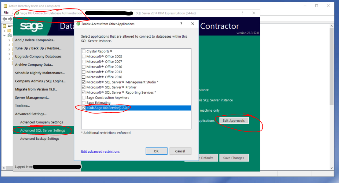The width and height of the screenshot is (339, 183).
Task: Enable Sage Construction Anywhere checkbox
Action: 84,98
